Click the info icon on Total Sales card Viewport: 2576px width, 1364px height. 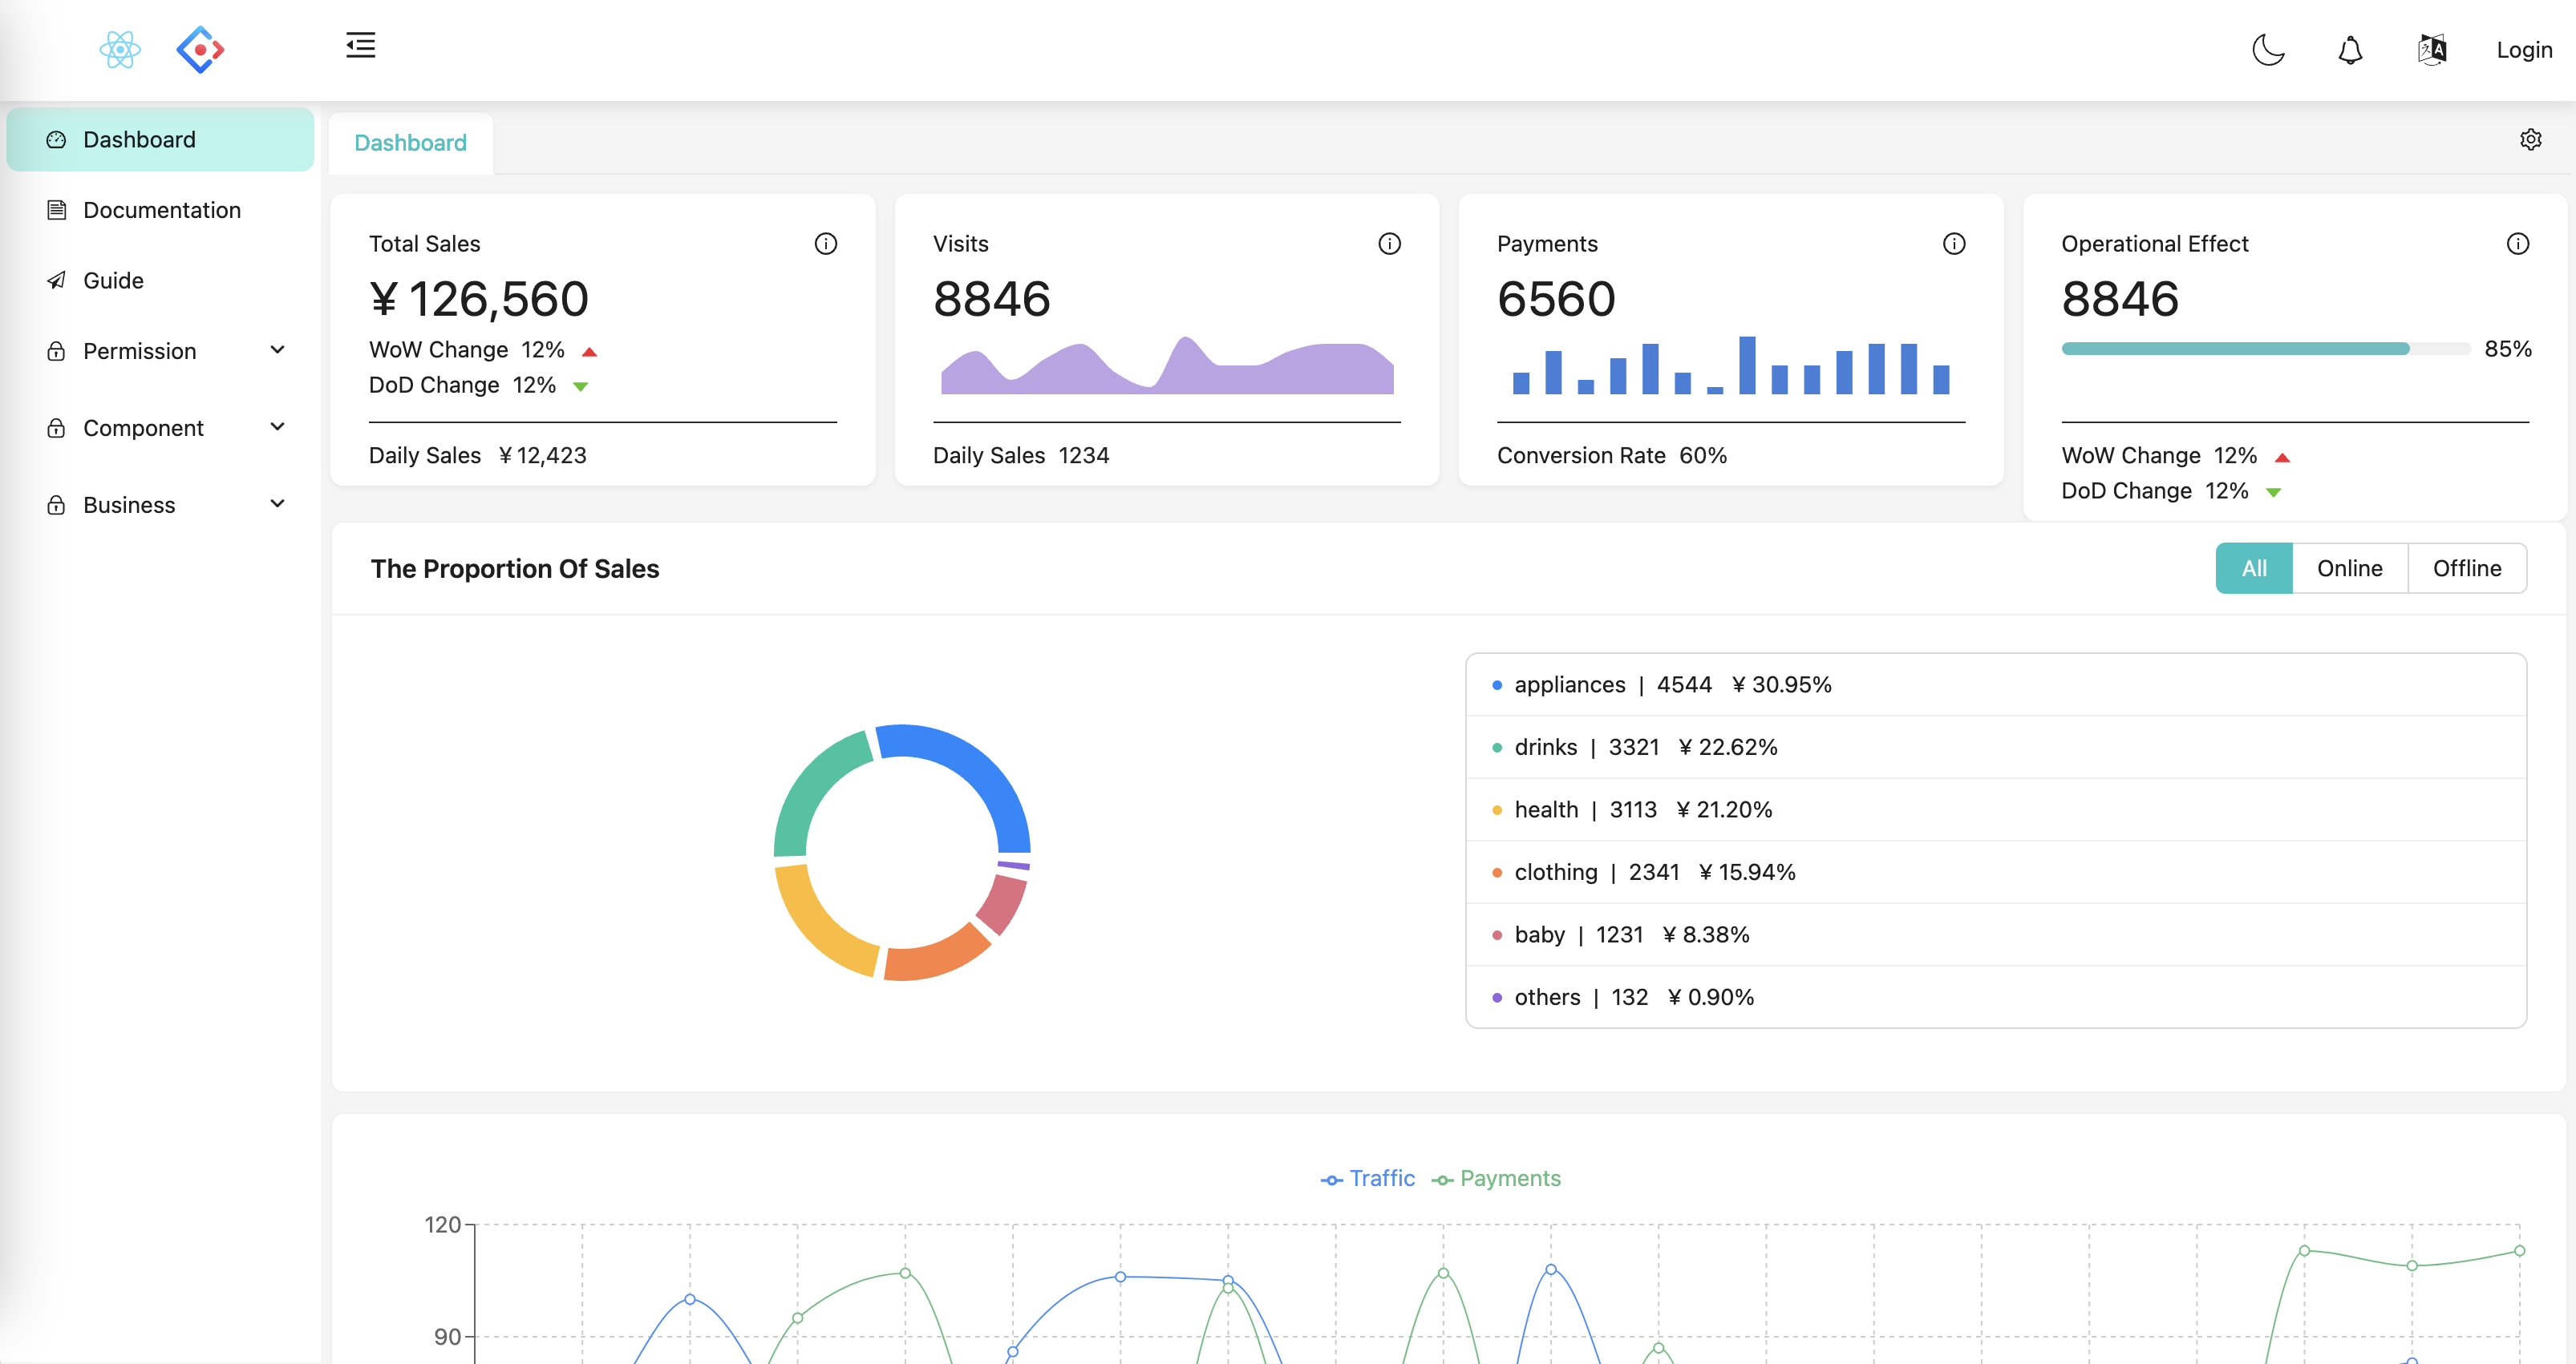(826, 243)
